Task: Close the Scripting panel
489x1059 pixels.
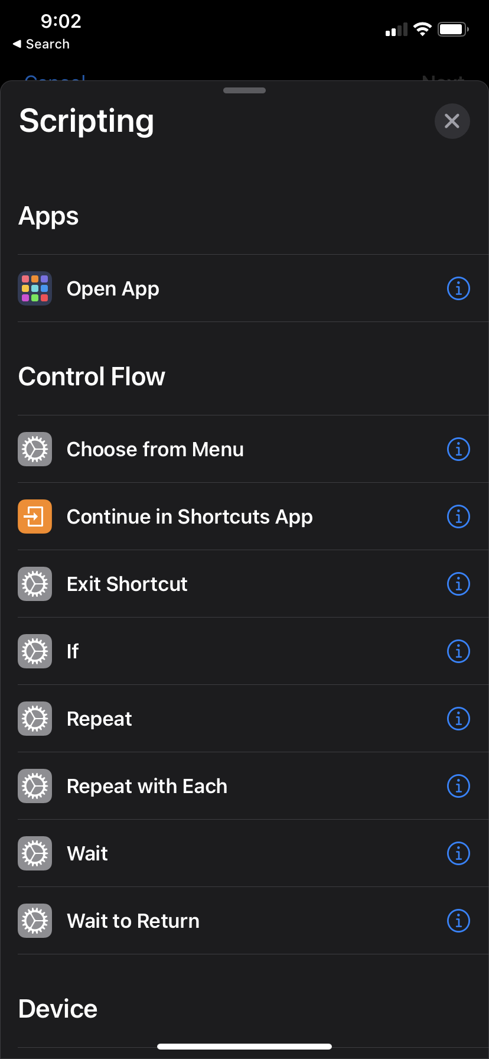Action: click(x=452, y=121)
